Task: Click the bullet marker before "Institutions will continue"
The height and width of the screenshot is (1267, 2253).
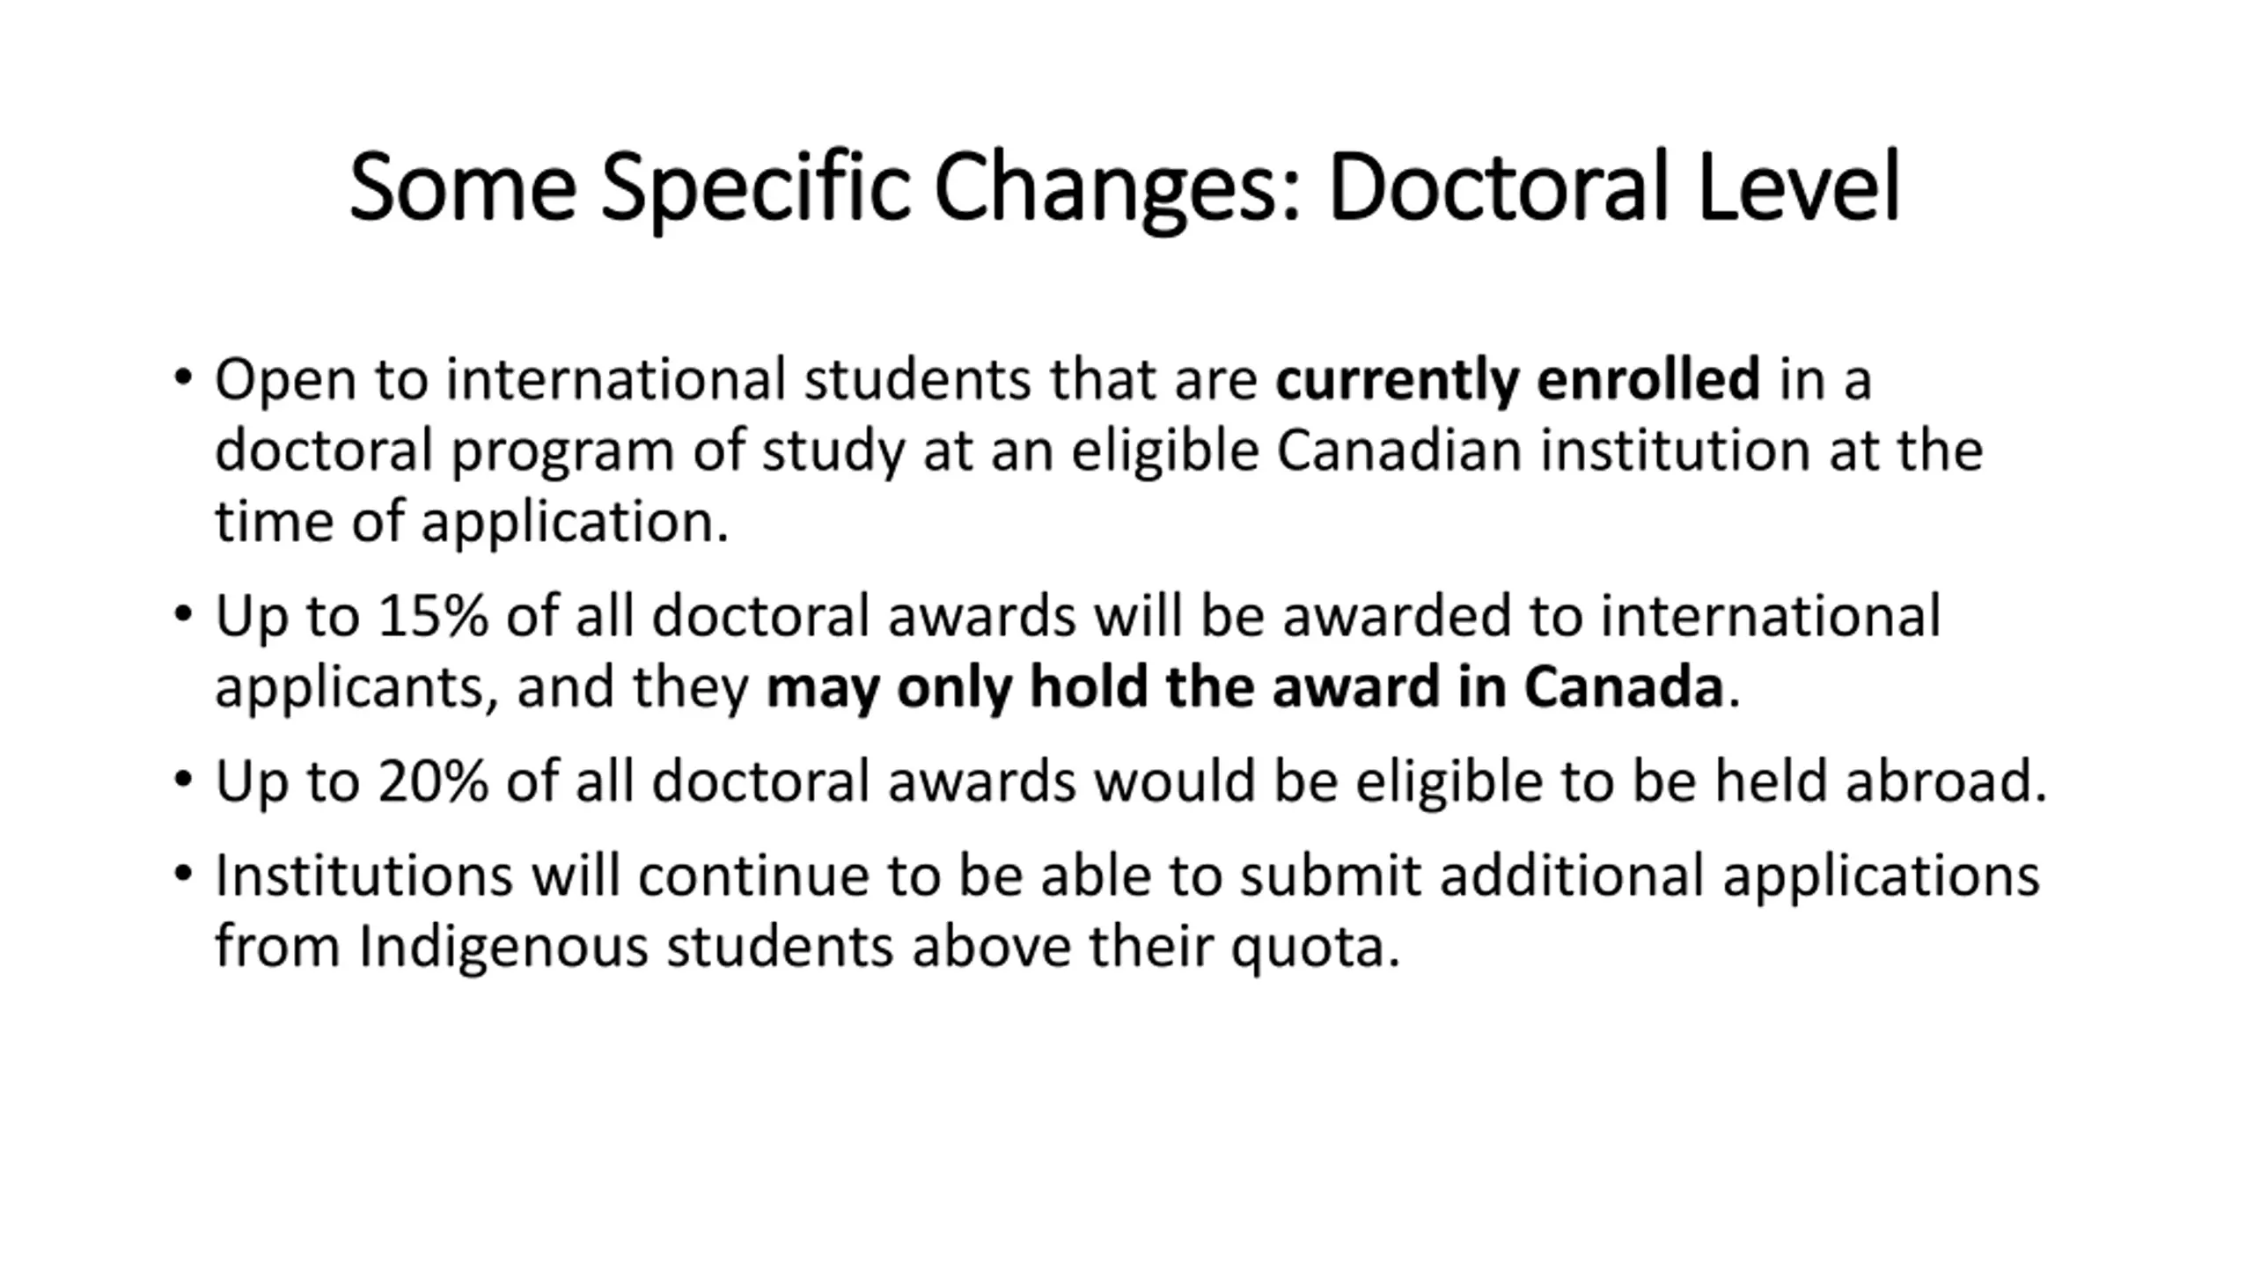Action: (183, 875)
